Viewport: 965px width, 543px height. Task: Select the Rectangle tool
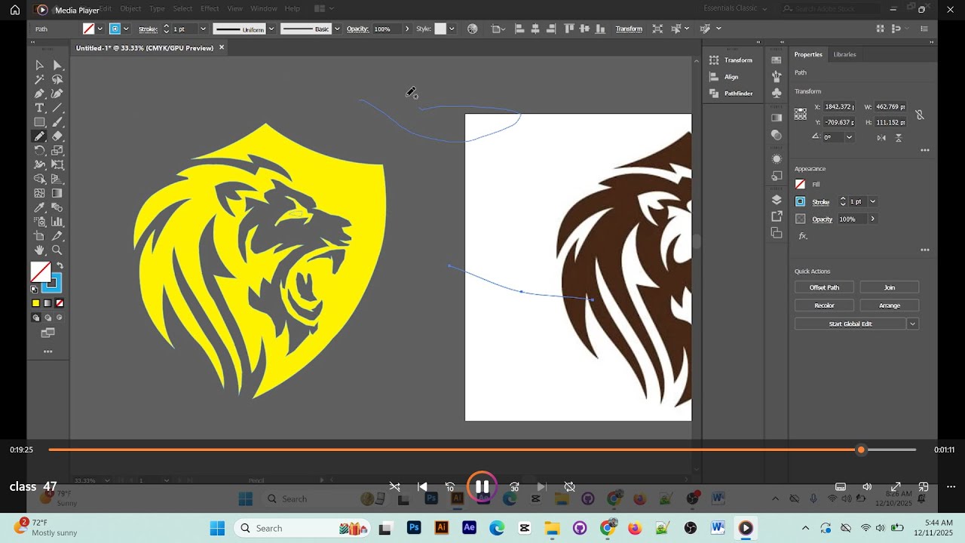tap(39, 122)
